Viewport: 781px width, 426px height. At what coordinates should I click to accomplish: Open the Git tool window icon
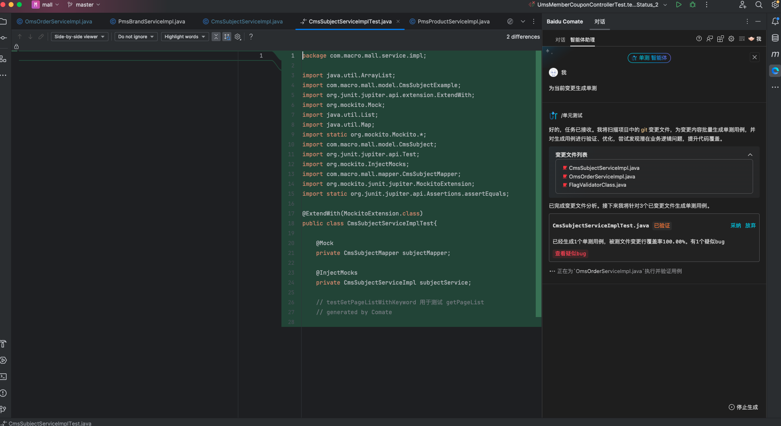tap(3, 410)
